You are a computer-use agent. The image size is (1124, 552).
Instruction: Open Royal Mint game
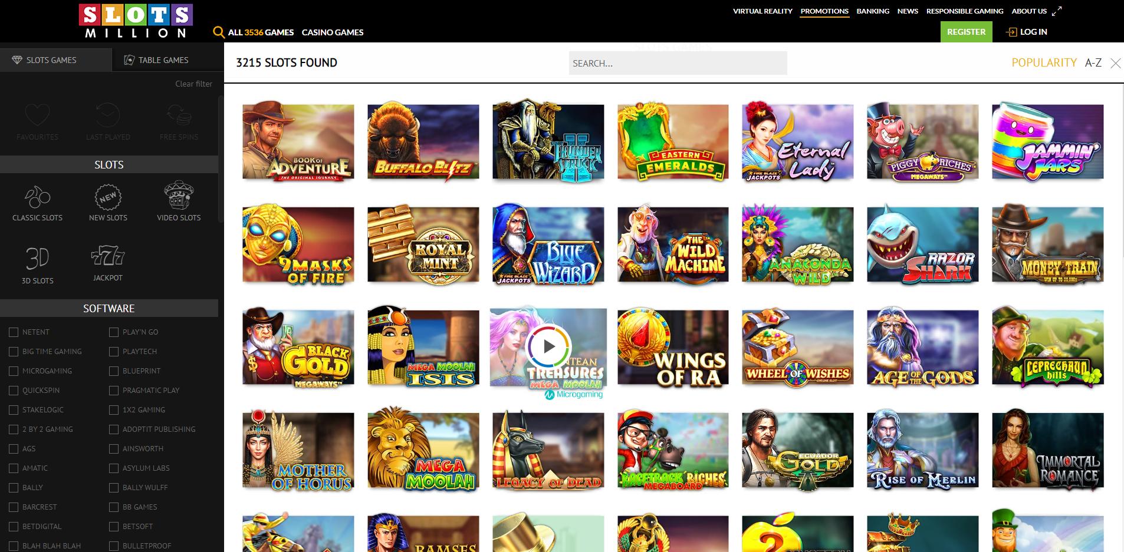click(423, 244)
